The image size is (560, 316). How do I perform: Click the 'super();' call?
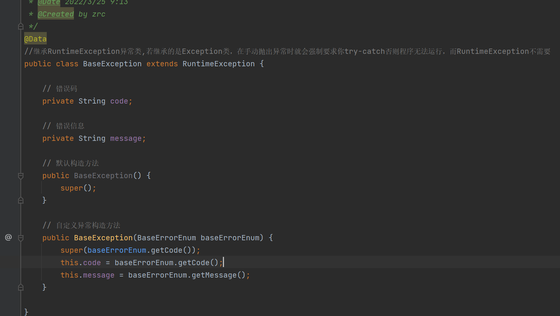click(78, 188)
